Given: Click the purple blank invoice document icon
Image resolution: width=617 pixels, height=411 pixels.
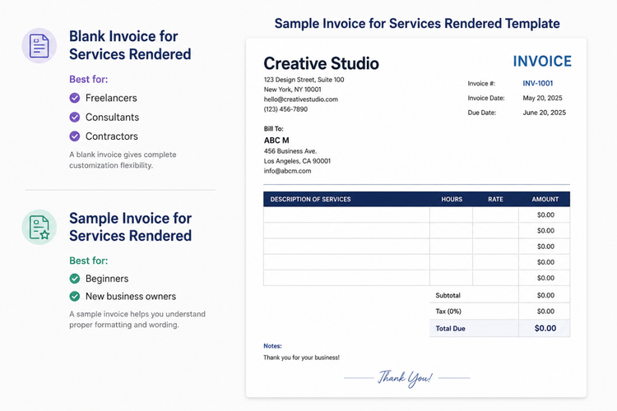Looking at the screenshot, I should tap(39, 46).
